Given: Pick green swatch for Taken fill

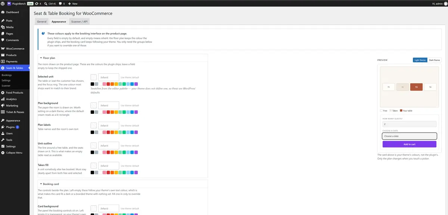Looking at the screenshot, I should tap(124, 172).
